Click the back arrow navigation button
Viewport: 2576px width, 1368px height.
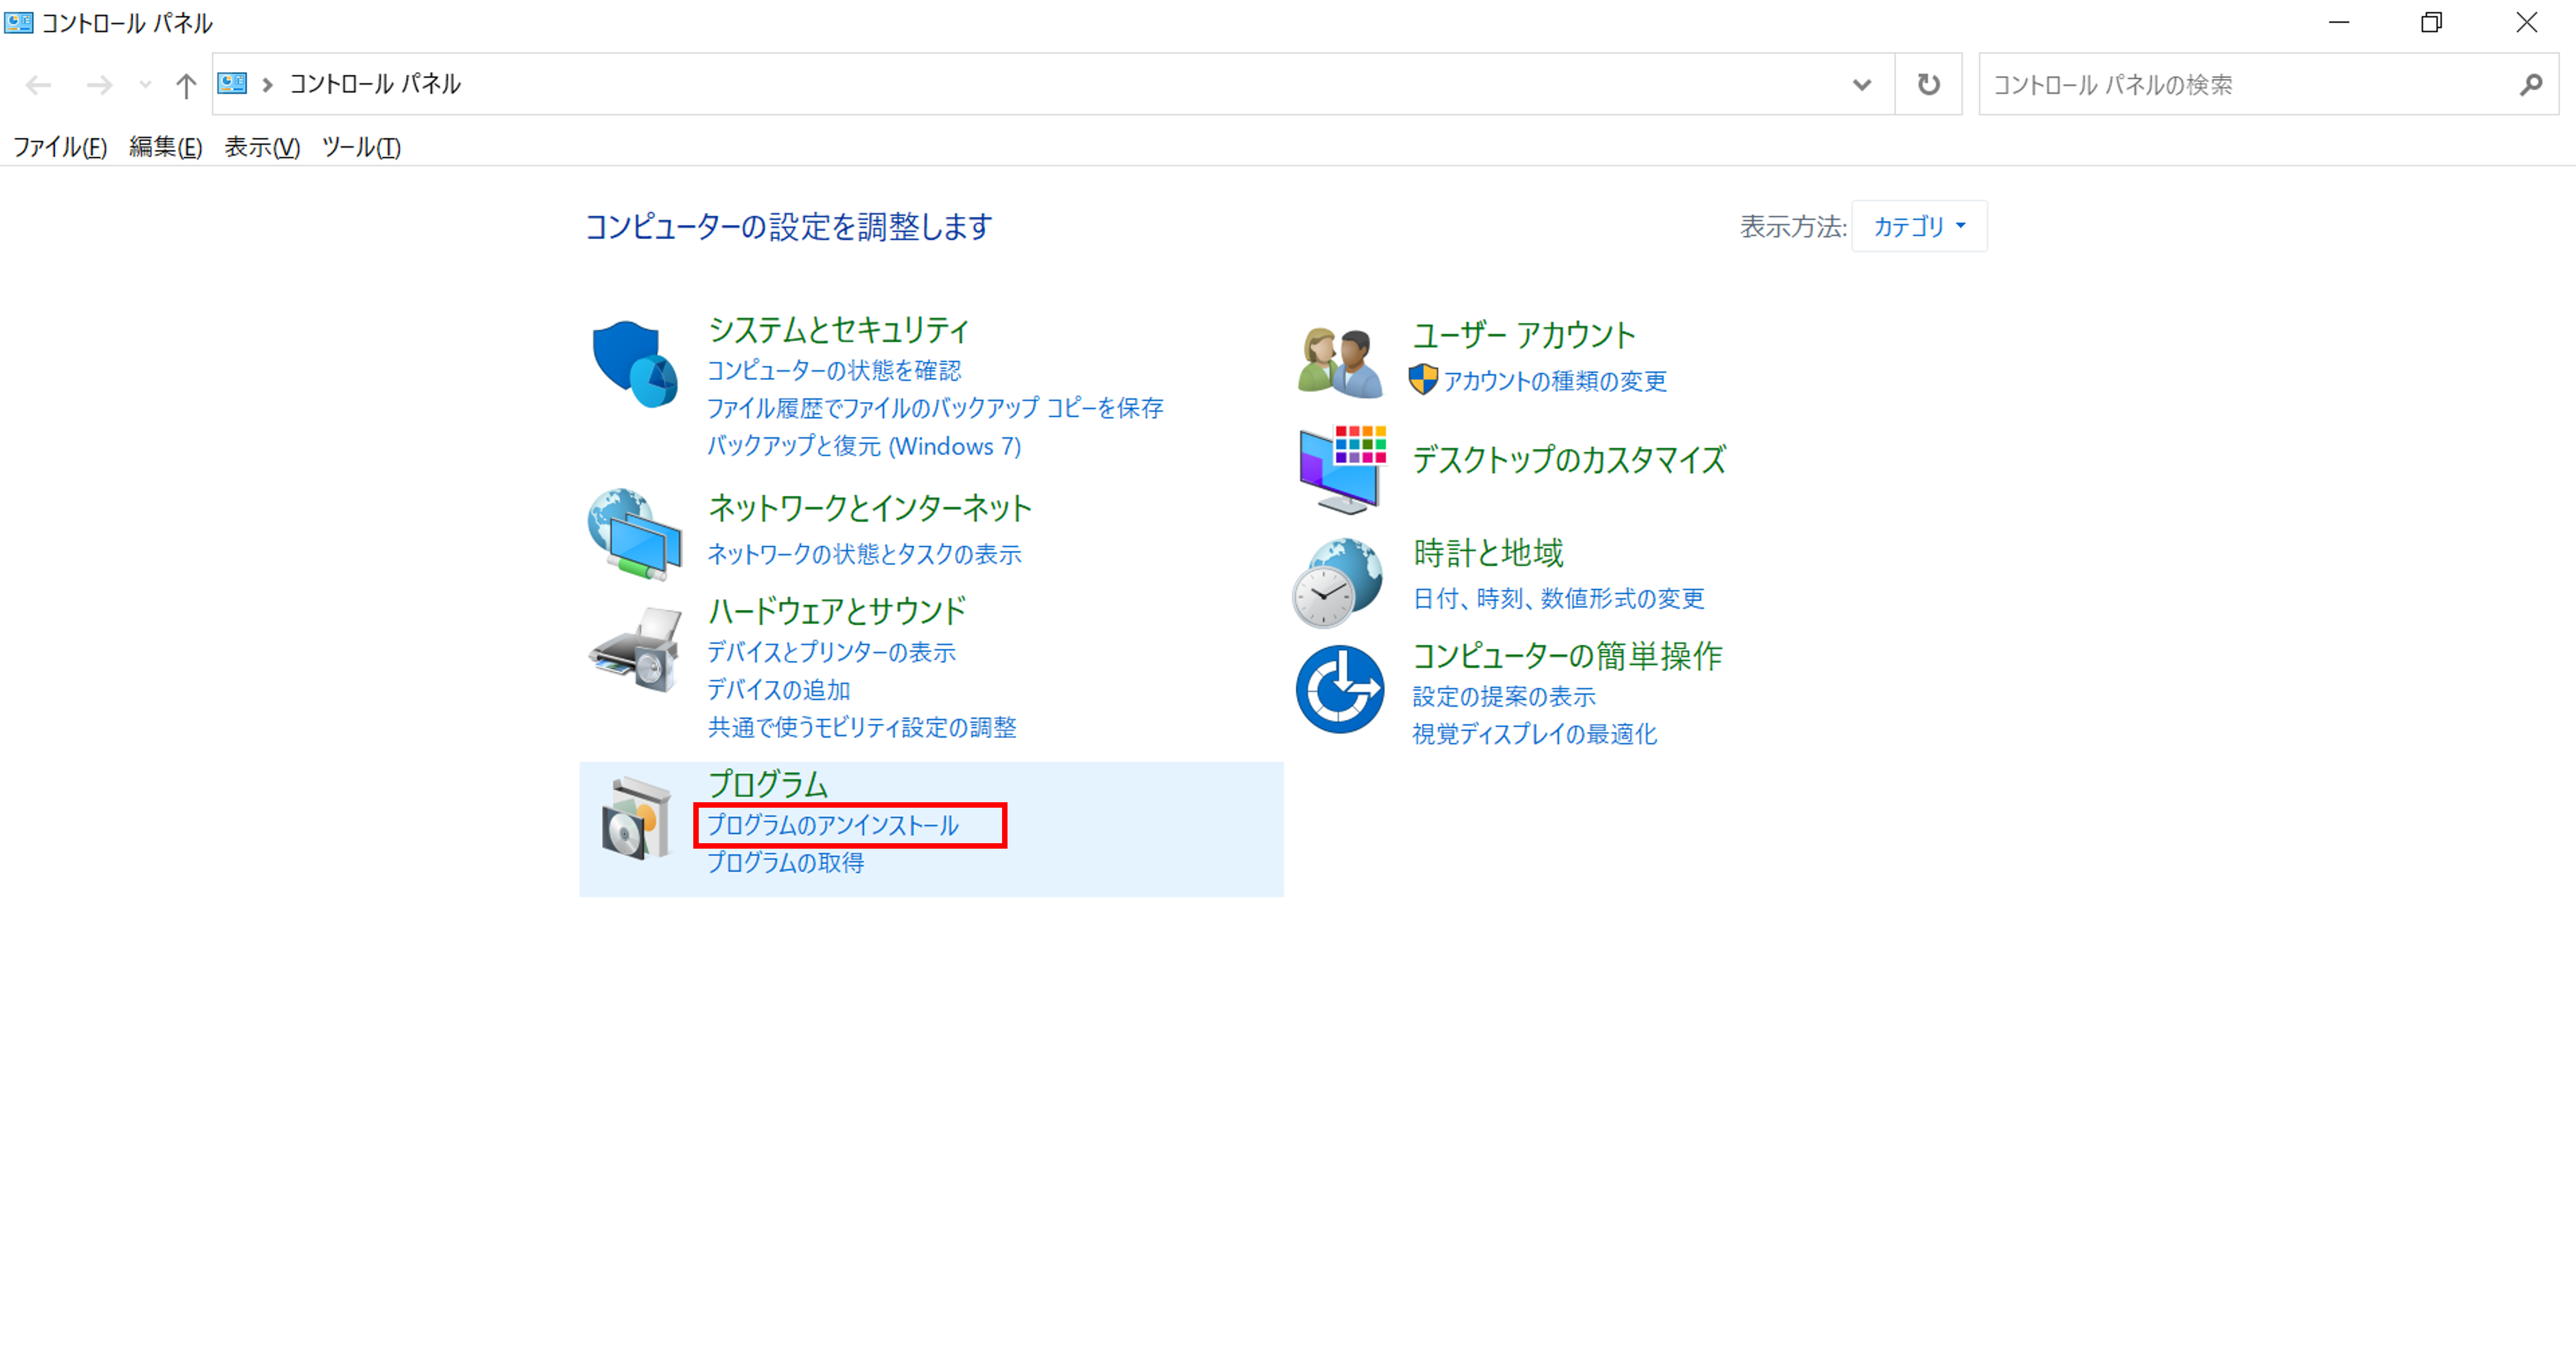point(38,85)
